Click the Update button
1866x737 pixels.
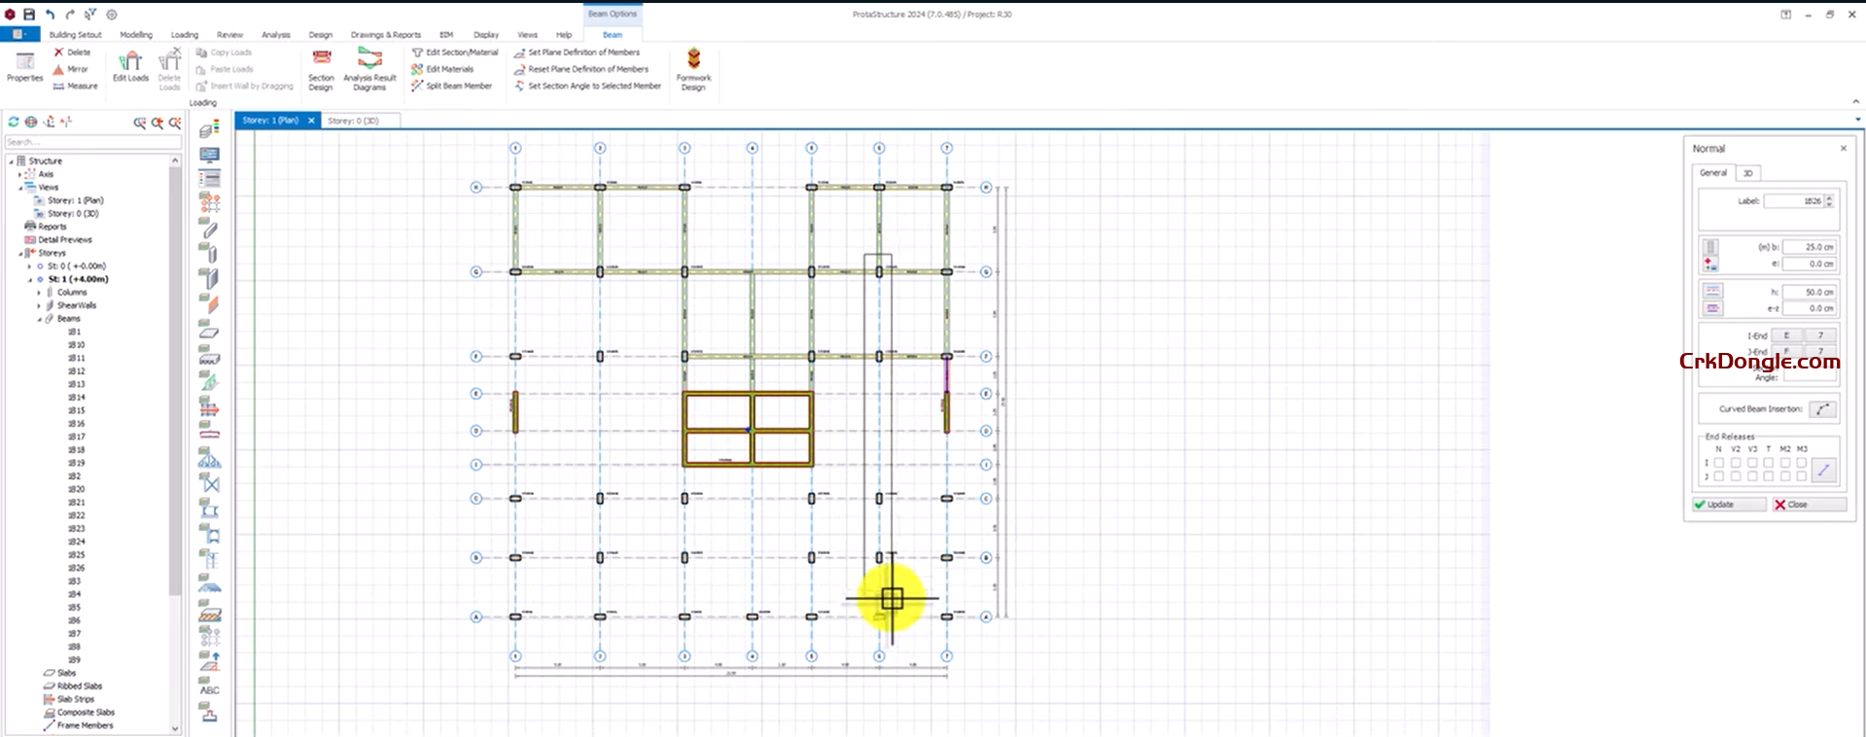(1729, 505)
